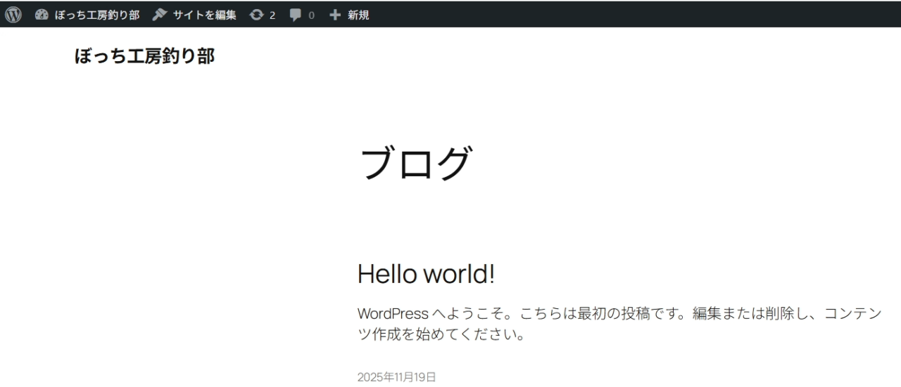Open the Hello world! post

426,274
